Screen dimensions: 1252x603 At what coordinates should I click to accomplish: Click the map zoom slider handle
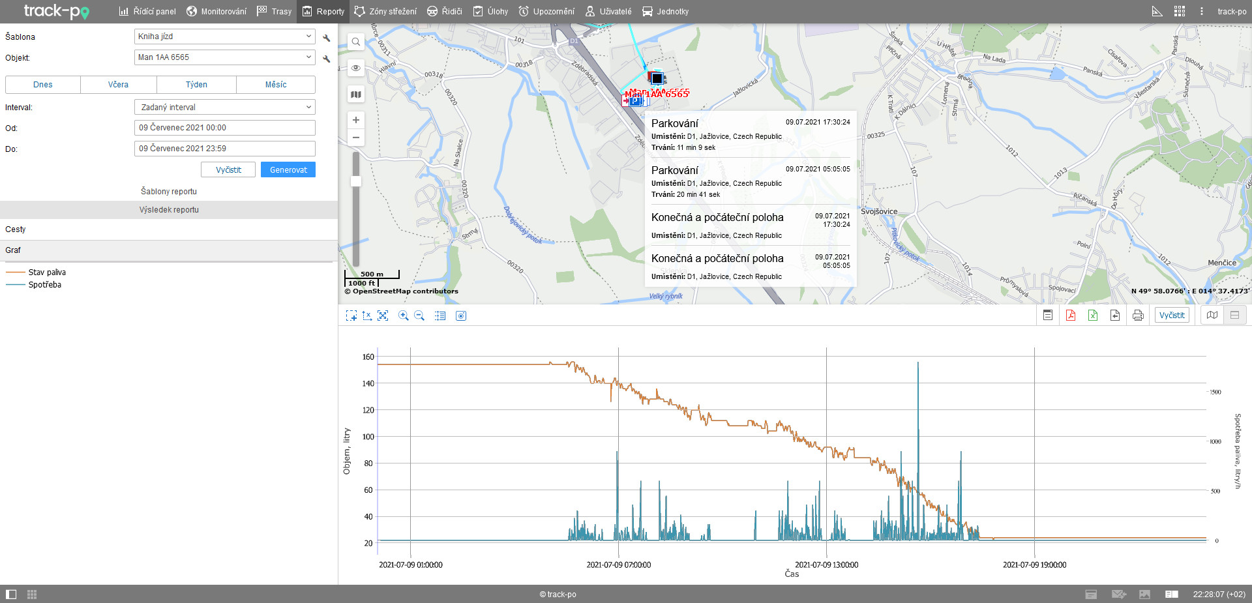point(356,182)
